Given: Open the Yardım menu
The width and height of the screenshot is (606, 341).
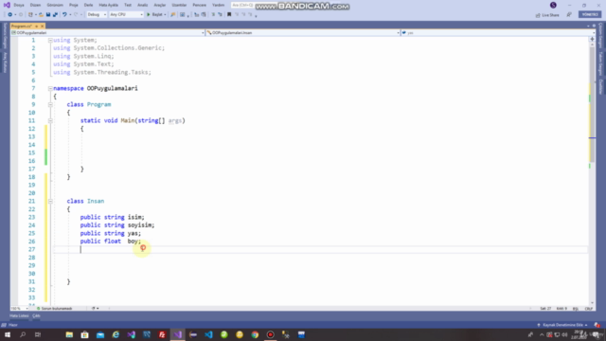Looking at the screenshot, I should [x=218, y=5].
